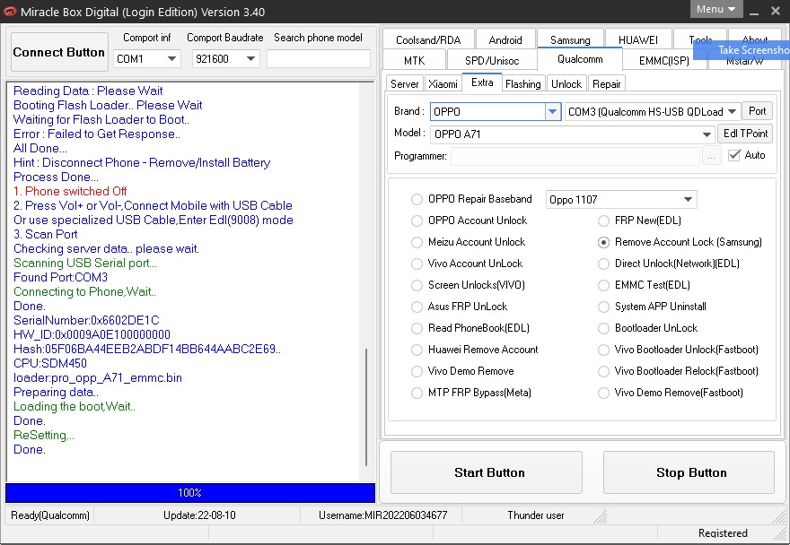Screen dimensions: 790x545
Task: Click the CPU:SDM450 log line
Action: coord(50,363)
